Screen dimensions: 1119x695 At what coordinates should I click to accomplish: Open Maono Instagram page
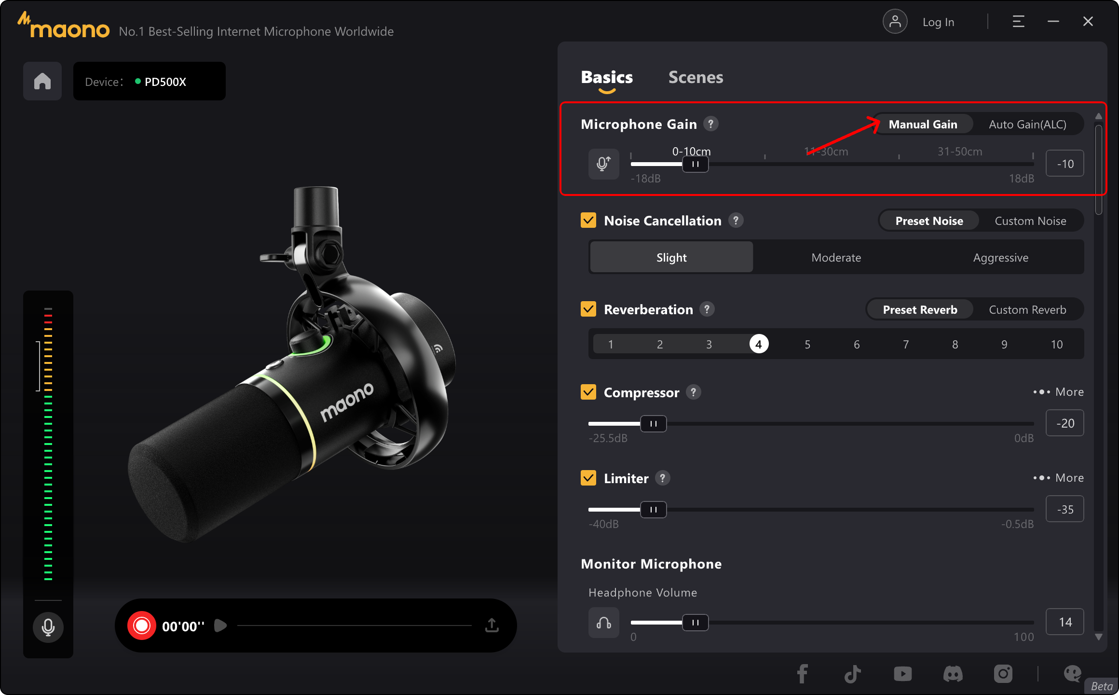[1003, 674]
